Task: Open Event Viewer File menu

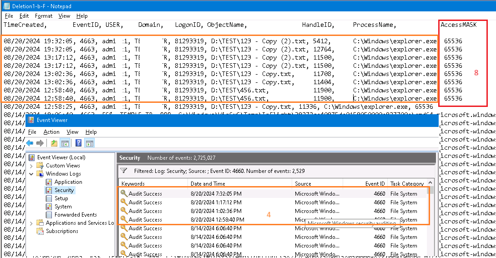Action: coord(32,132)
